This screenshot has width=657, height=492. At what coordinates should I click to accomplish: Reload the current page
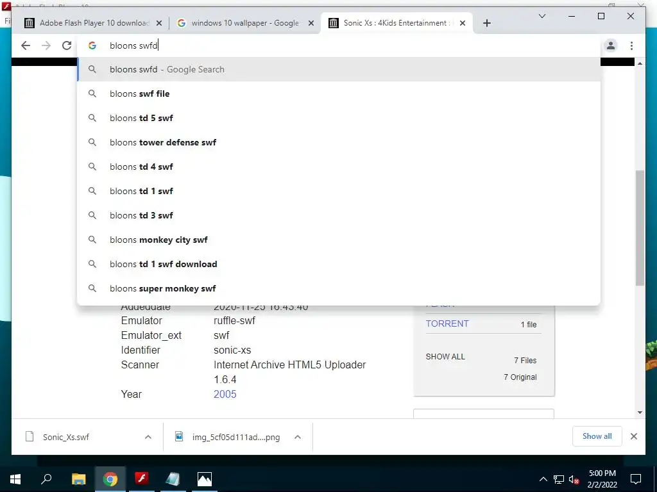(x=67, y=45)
